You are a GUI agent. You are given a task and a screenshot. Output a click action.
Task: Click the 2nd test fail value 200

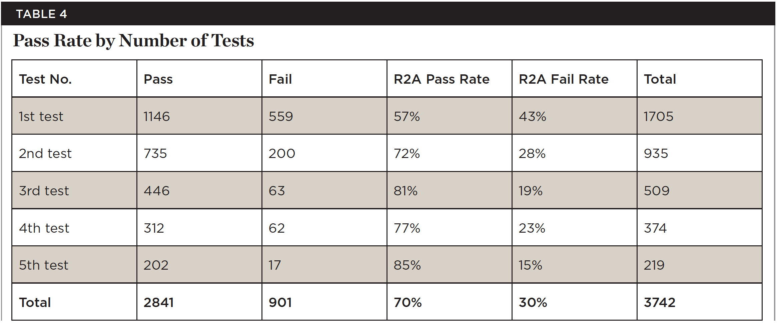pyautogui.click(x=282, y=154)
